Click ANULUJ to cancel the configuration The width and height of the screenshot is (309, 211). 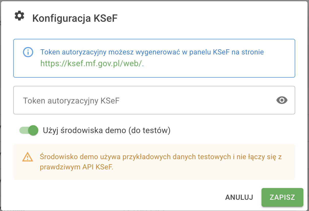pos(239,197)
